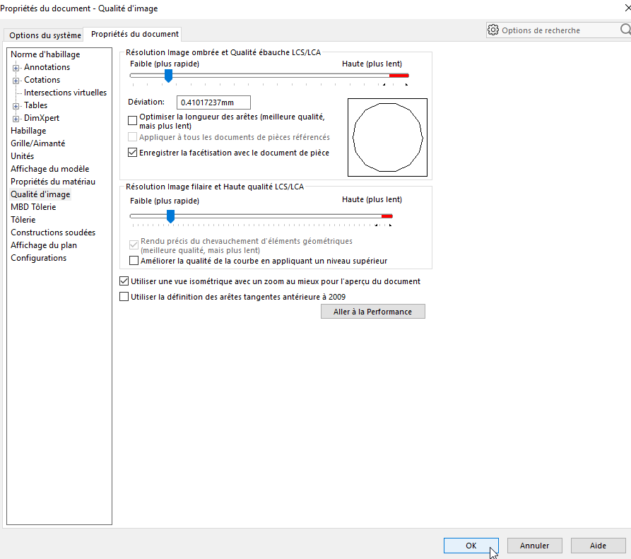The height and width of the screenshot is (559, 631).
Task: Uncheck the vue isométrique zoom checkbox
Action: click(x=125, y=281)
